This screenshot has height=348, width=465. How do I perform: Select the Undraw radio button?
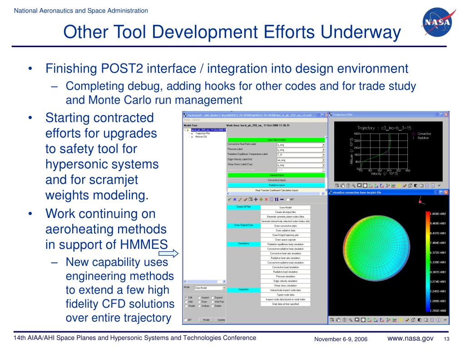[x=199, y=306]
